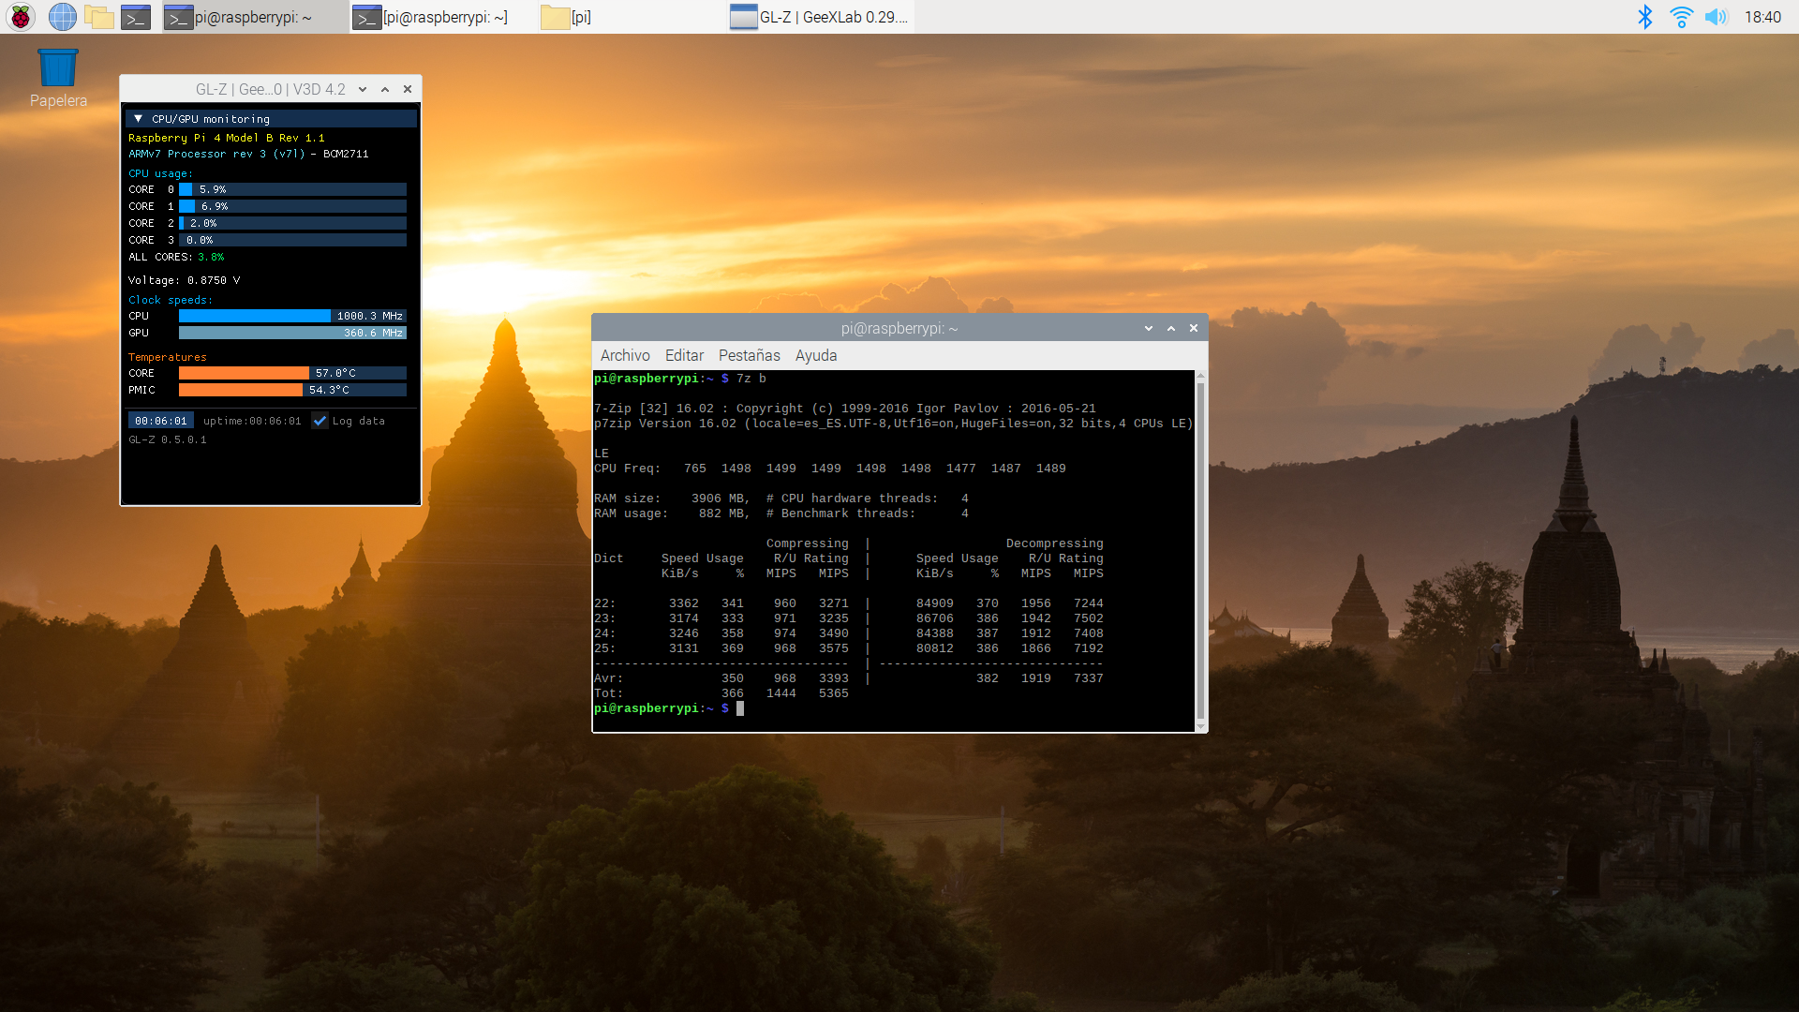Image resolution: width=1799 pixels, height=1012 pixels.
Task: Open the Raspberry Pi main menu
Action: (21, 17)
